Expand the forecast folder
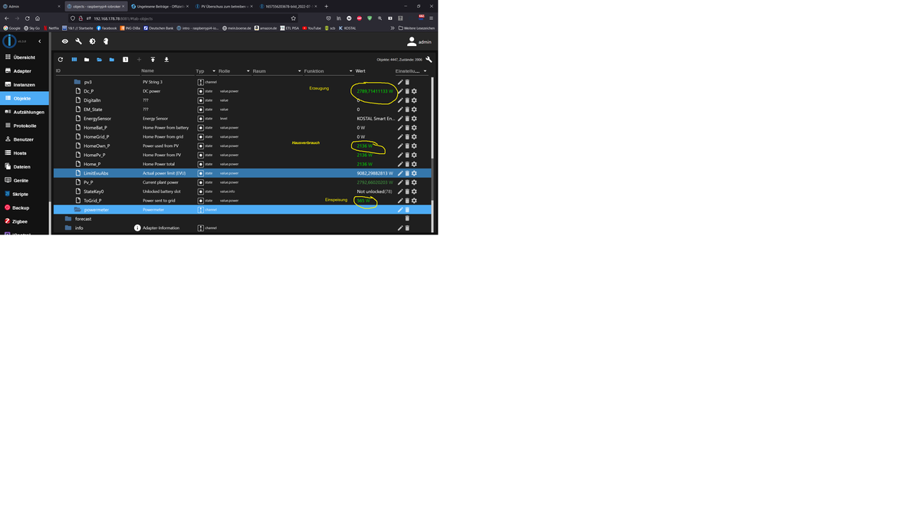This screenshot has height=517, width=920. coord(68,218)
